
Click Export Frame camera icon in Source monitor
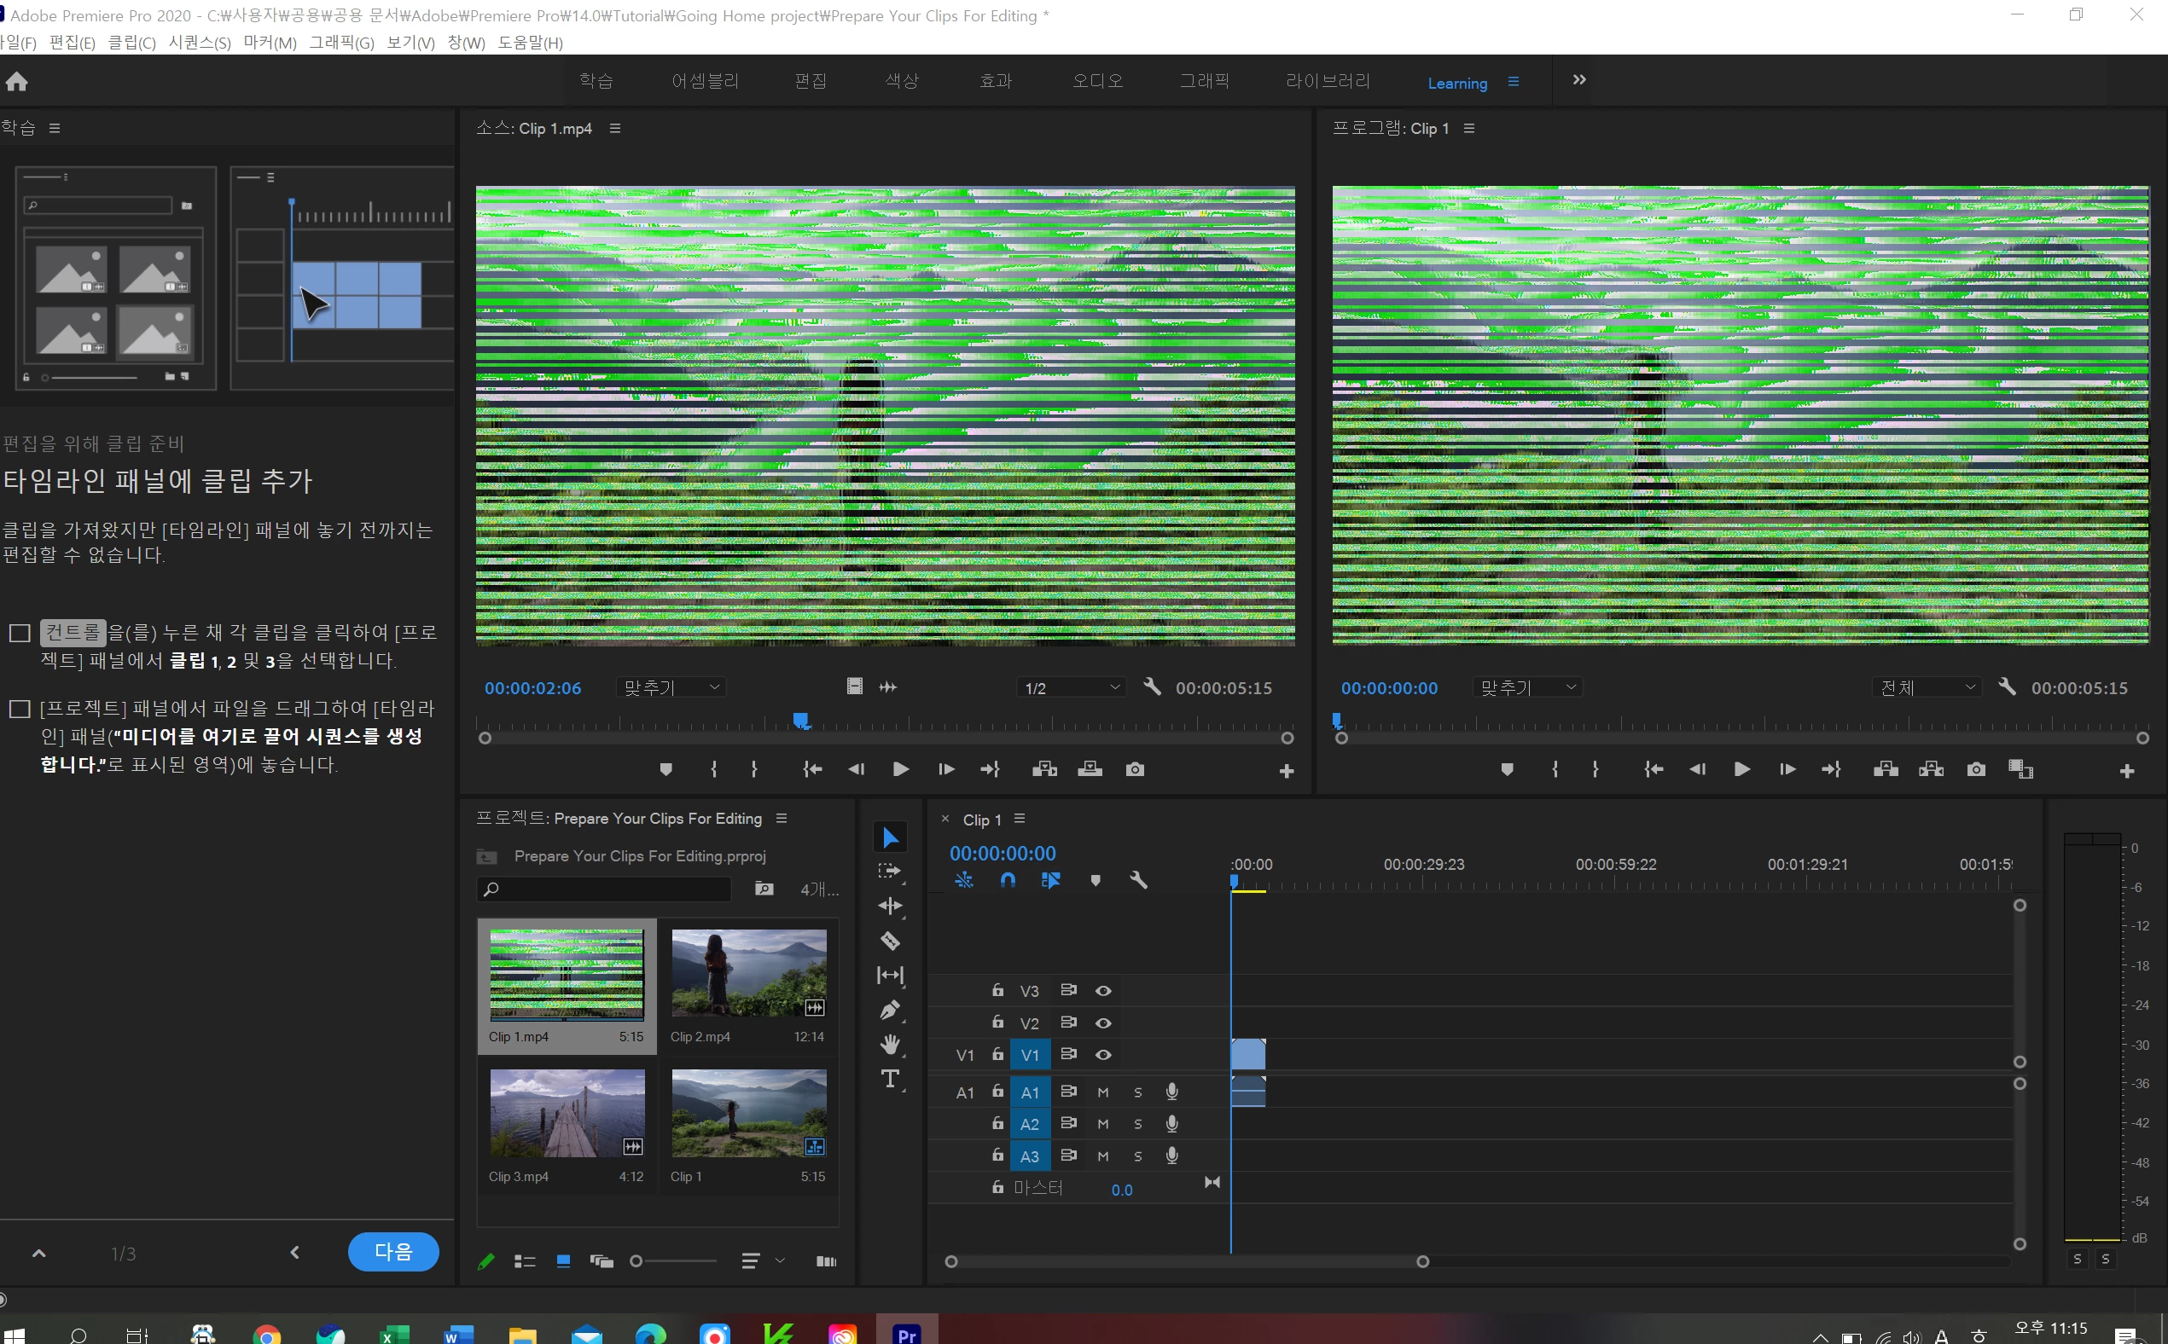coord(1135,769)
